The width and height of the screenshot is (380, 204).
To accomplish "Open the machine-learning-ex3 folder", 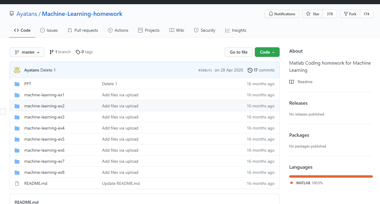I will coord(44,117).
